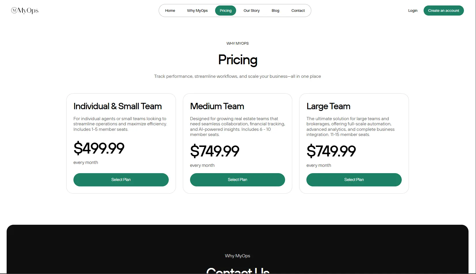Open Why MyOps in the navigation bar

[197, 11]
